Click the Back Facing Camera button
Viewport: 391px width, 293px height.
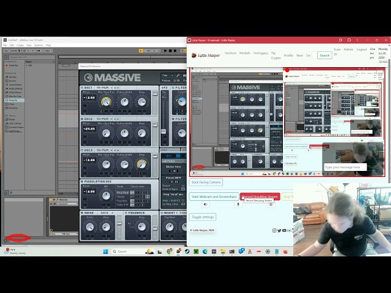[206, 182]
